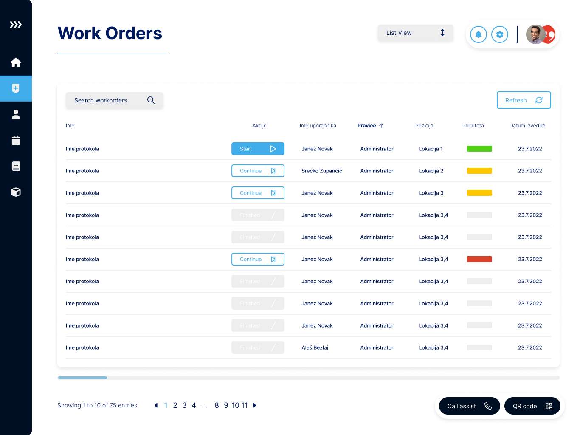The width and height of the screenshot is (580, 435).
Task: Open the calendar icon in sidebar
Action: (x=16, y=140)
